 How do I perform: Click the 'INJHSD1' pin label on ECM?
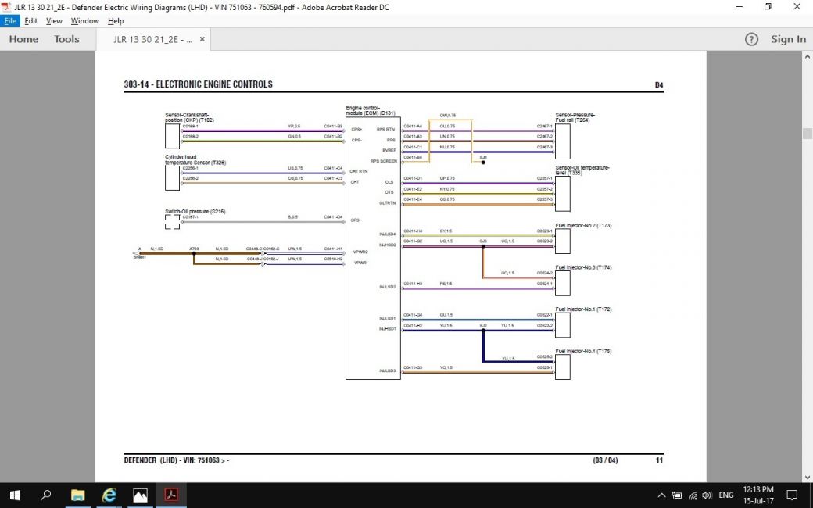click(387, 329)
